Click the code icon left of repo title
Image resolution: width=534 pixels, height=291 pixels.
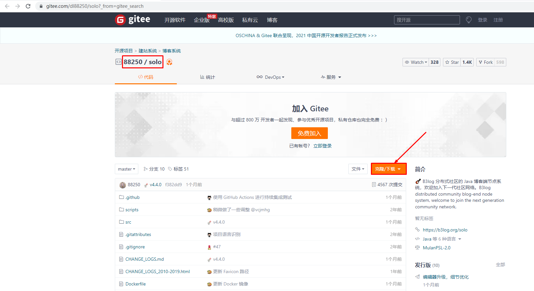118,62
